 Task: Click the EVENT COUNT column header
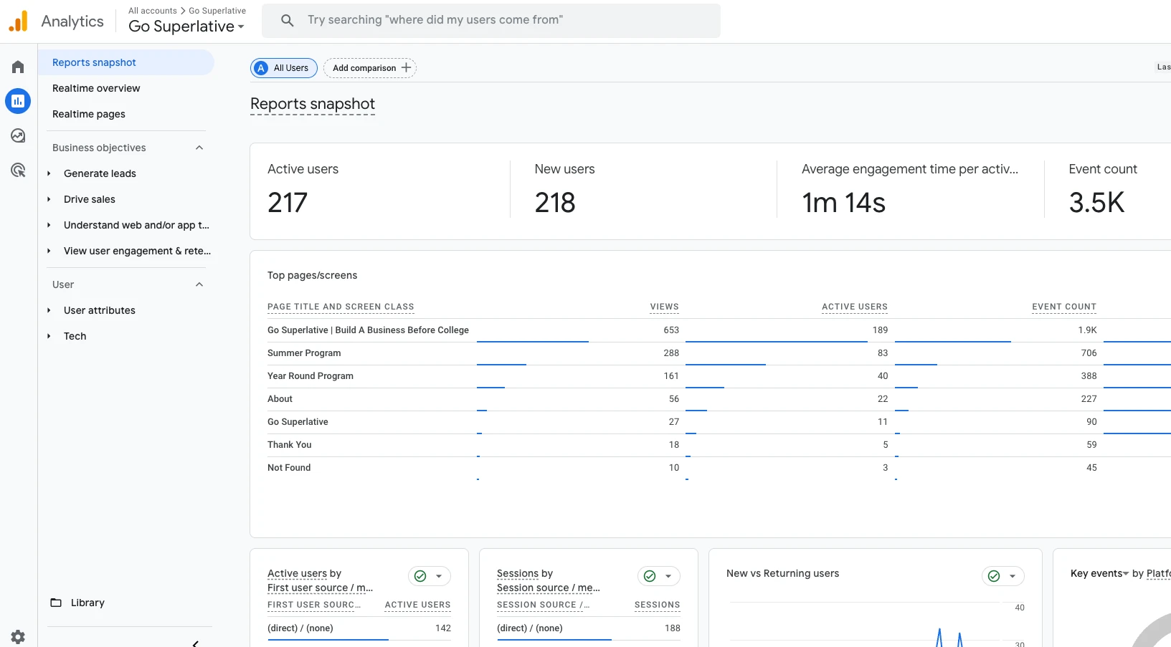(x=1064, y=307)
